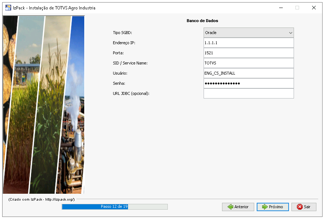Expand the SGBD combo box arrow
The image size is (324, 218).
click(x=290, y=33)
